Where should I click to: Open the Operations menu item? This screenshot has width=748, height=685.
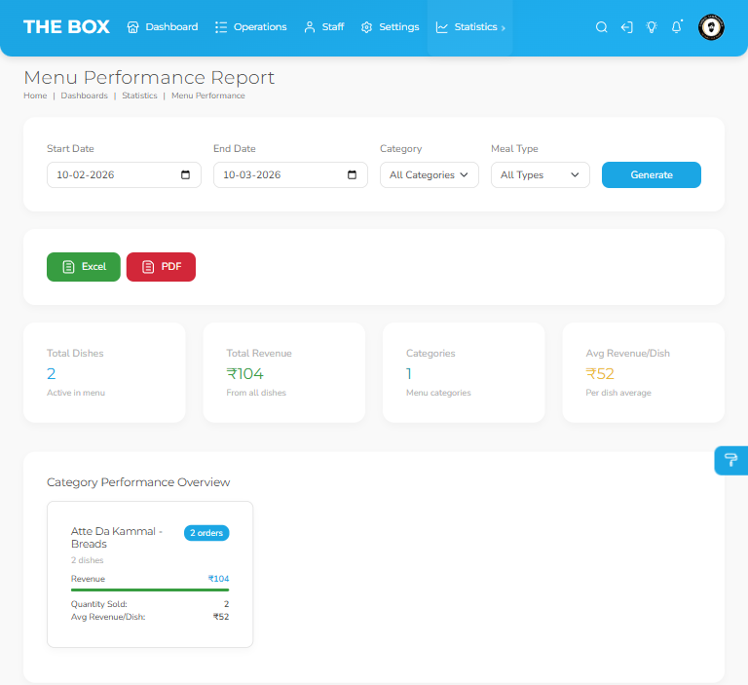pyautogui.click(x=250, y=27)
